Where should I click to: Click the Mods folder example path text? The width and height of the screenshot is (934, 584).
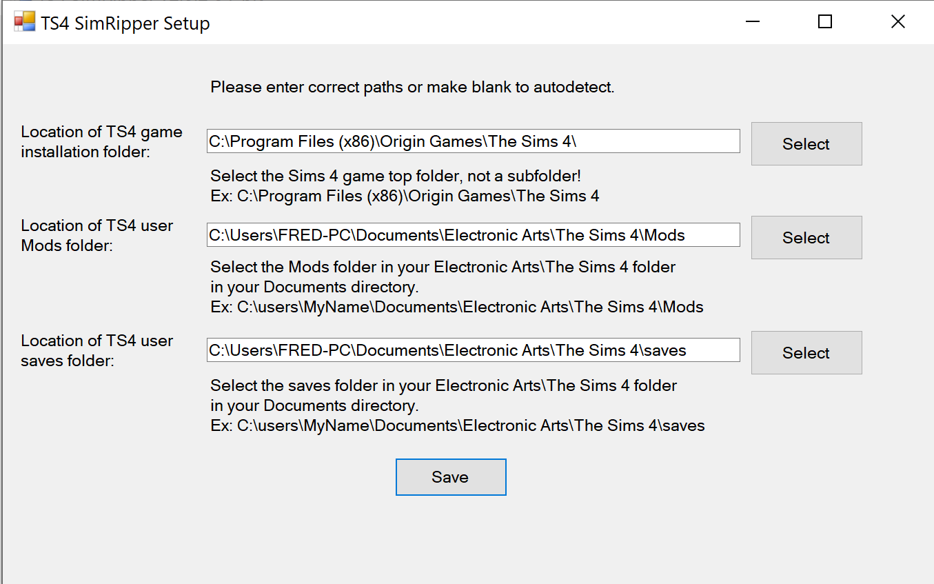(x=456, y=307)
